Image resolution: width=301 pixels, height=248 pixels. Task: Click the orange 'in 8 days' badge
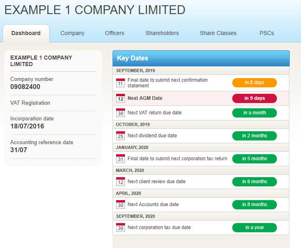click(254, 83)
